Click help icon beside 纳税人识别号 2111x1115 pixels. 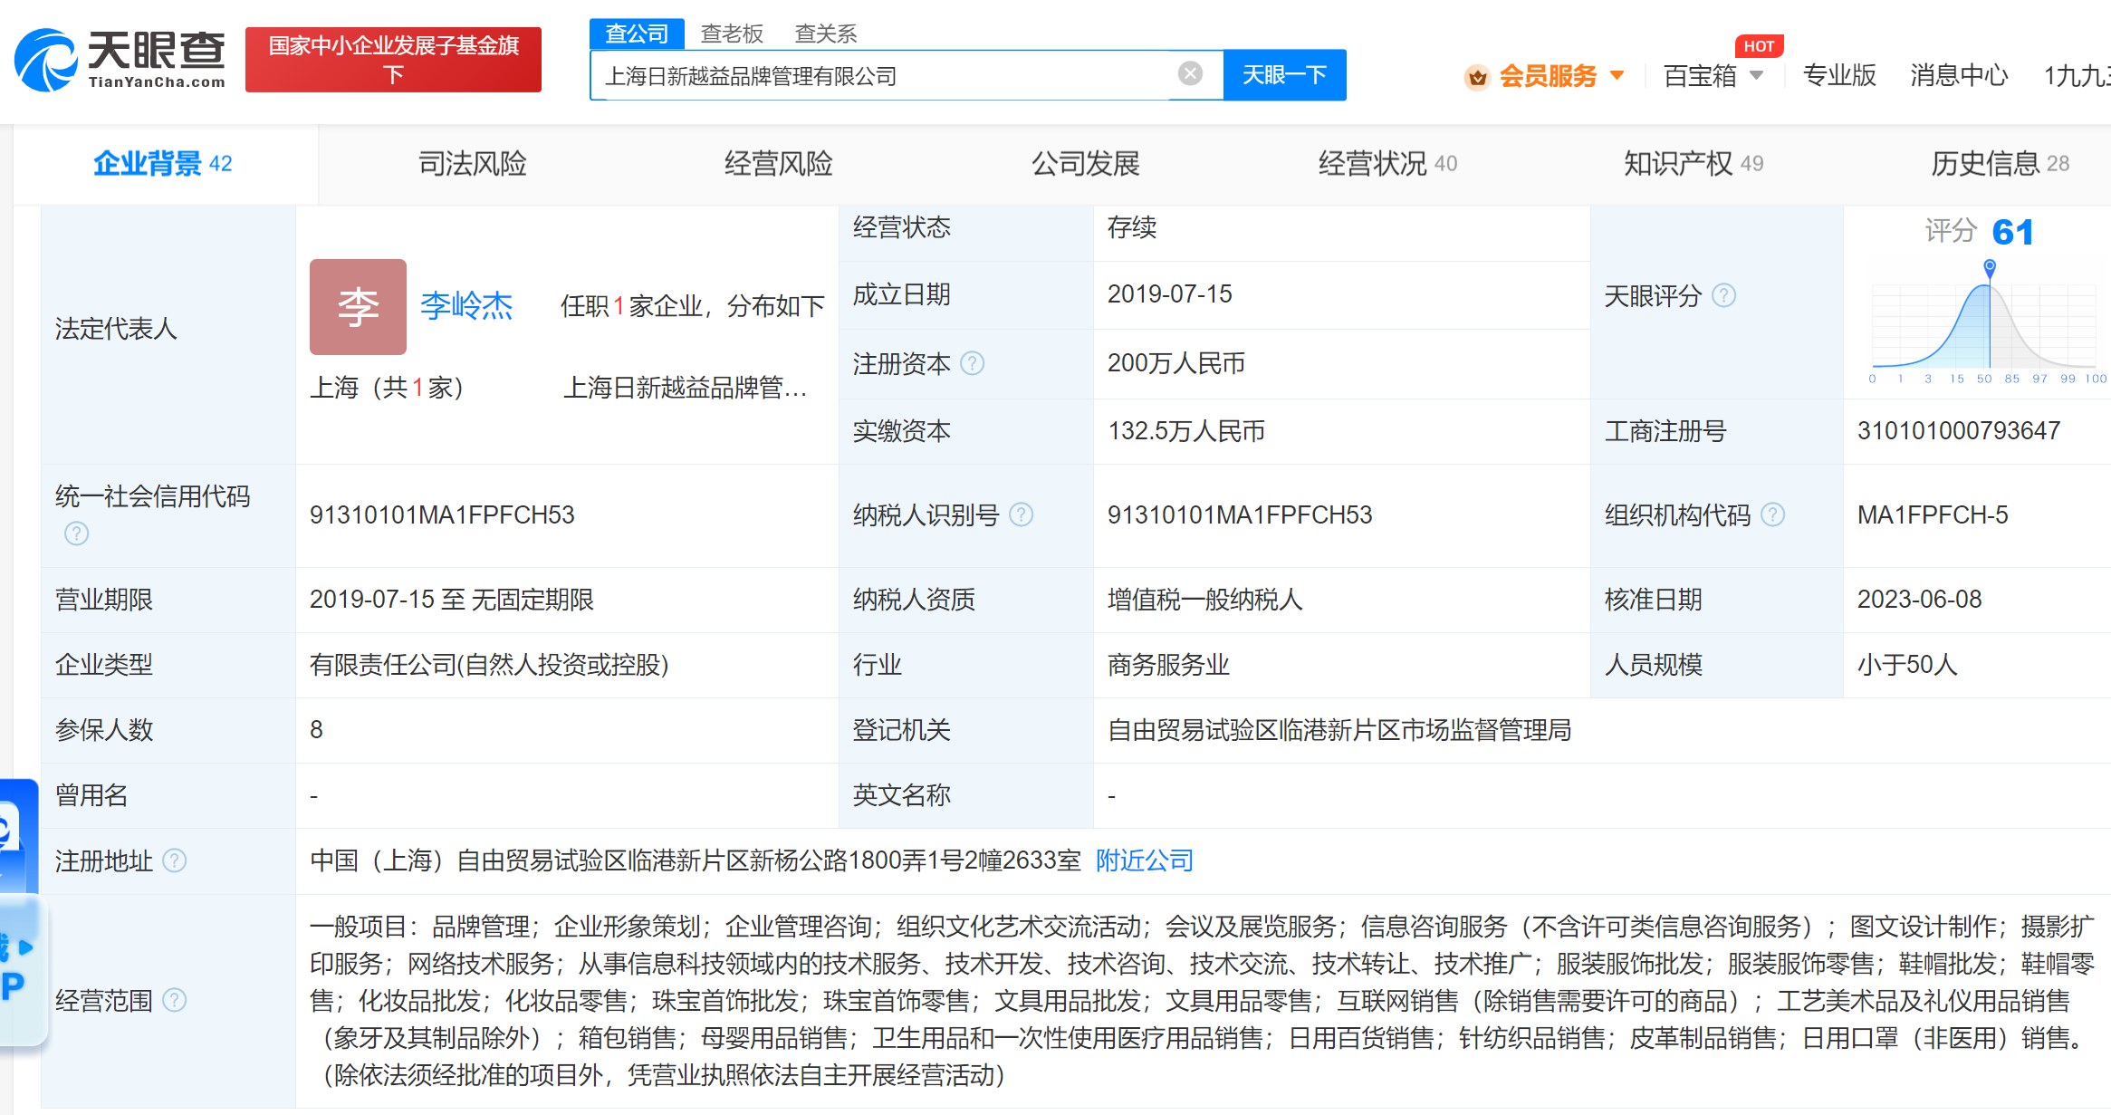1021,514
